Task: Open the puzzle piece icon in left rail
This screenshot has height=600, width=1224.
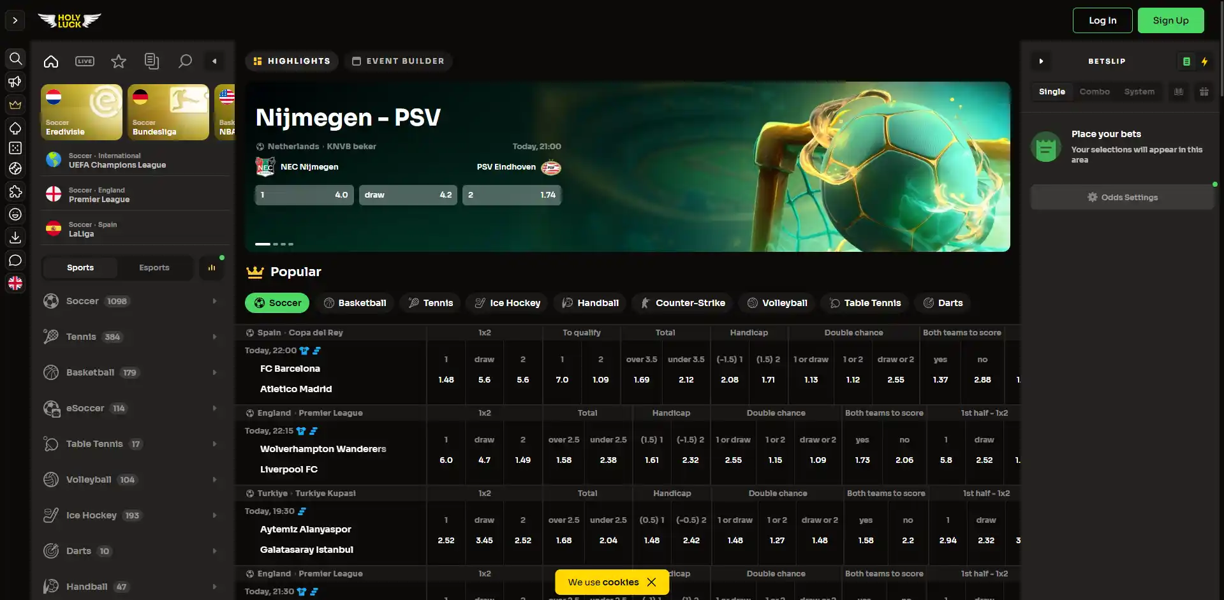Action: [15, 191]
